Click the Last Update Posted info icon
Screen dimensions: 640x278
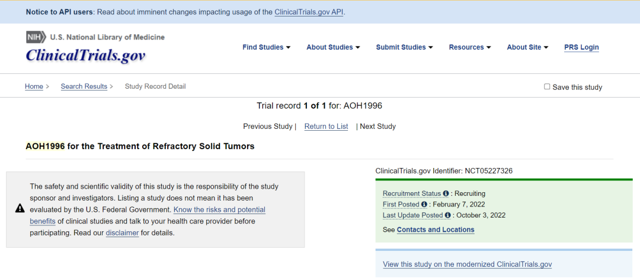(x=448, y=215)
